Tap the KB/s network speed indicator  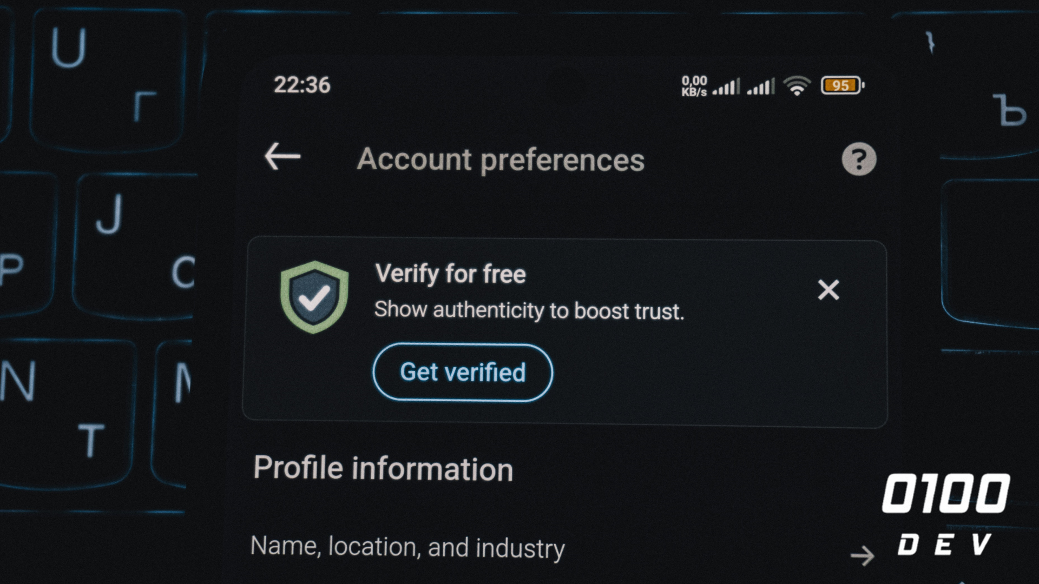(694, 87)
